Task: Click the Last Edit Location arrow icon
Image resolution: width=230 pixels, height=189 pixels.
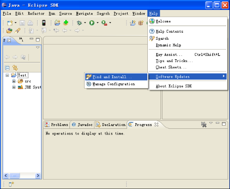Action: tap(56, 30)
